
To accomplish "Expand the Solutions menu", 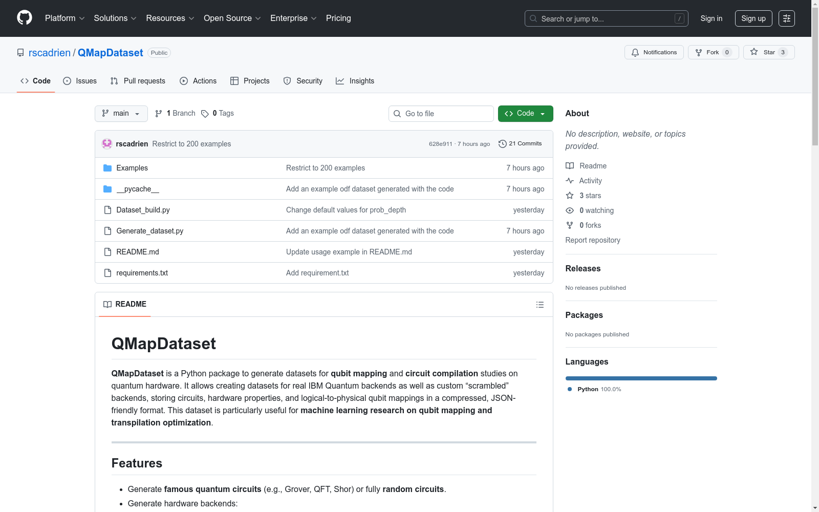I will click(x=115, y=18).
